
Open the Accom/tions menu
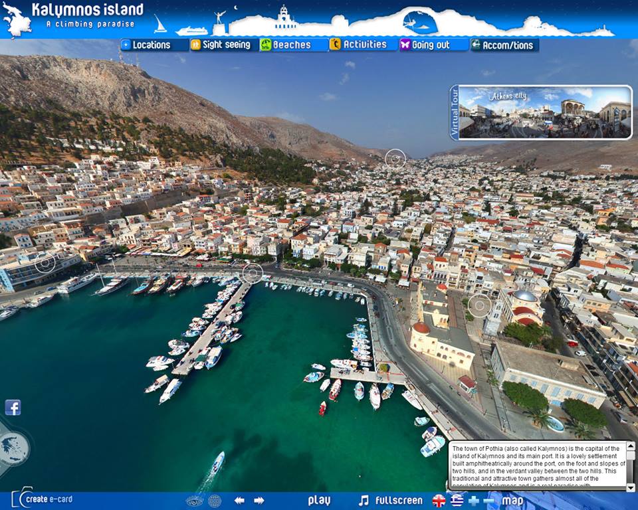pyautogui.click(x=504, y=44)
